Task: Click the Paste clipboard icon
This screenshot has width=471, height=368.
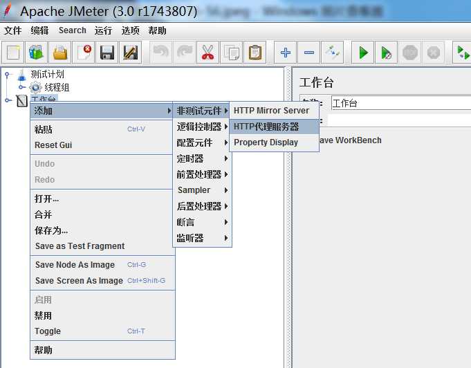Action: (x=255, y=53)
